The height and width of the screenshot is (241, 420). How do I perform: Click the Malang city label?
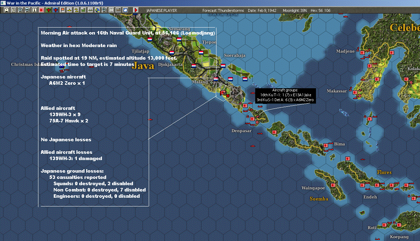200,82
